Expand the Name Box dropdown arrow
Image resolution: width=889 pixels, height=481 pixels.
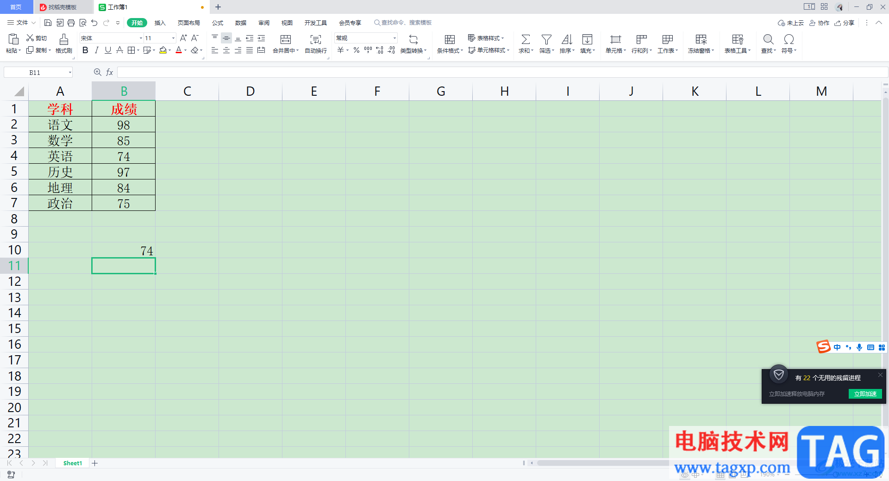click(70, 72)
